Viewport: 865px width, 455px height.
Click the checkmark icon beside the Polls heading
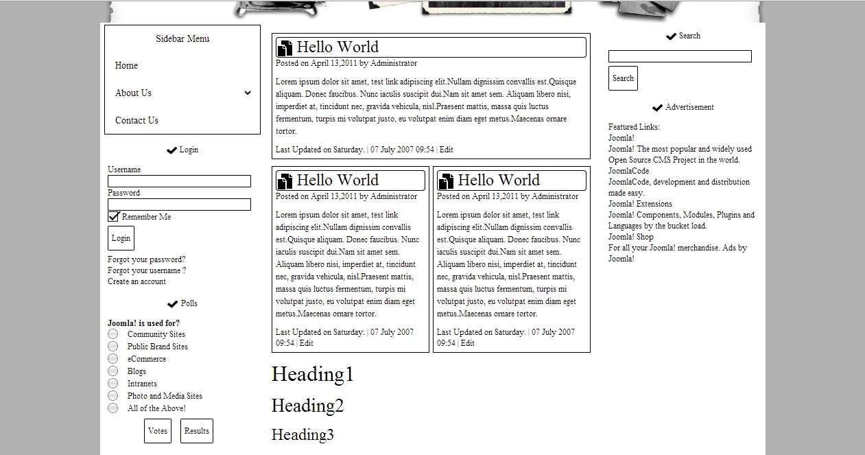172,304
